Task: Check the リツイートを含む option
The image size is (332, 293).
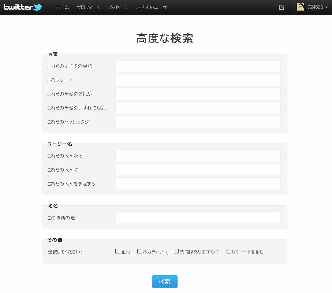Action: pyautogui.click(x=229, y=251)
